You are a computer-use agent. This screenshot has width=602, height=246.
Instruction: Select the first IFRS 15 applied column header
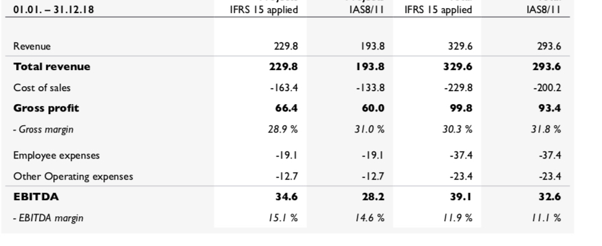[x=264, y=10]
